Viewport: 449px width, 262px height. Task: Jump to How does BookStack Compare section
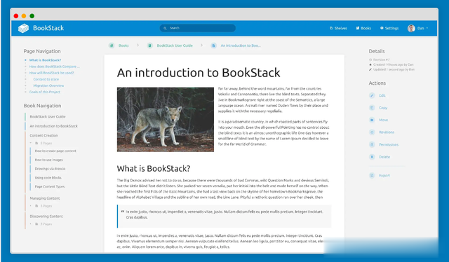54,67
